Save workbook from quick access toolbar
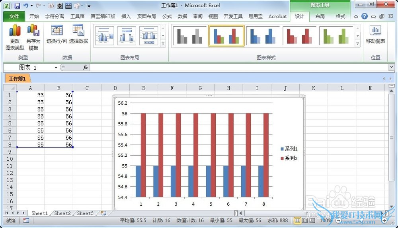The height and width of the screenshot is (228, 398). point(17,6)
